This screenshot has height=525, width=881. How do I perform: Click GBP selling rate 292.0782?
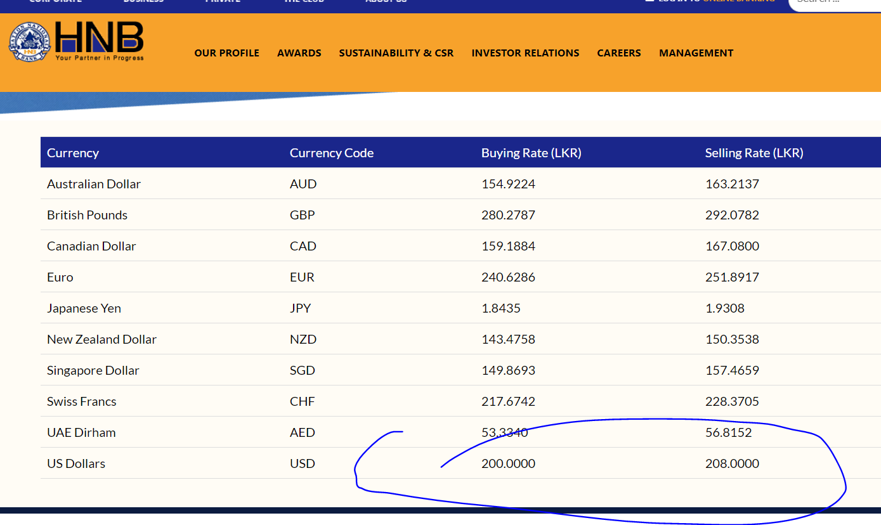coord(732,215)
